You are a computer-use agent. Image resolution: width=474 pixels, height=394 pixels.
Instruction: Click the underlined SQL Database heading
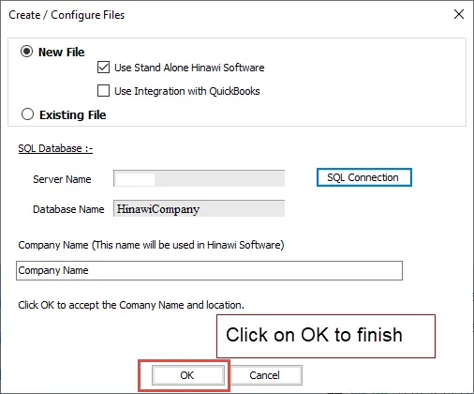tap(55, 148)
